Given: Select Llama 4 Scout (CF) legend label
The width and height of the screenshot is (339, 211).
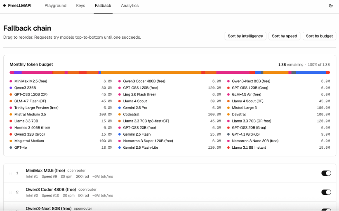Looking at the screenshot, I should coord(247,101).
